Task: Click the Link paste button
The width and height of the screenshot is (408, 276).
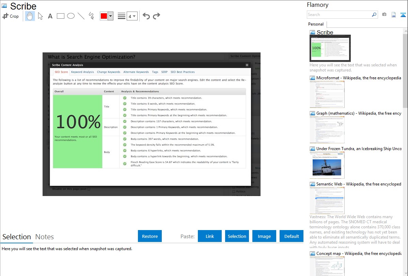Action: [210, 236]
